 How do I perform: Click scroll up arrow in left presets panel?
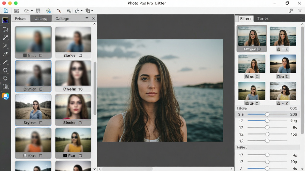click(94, 24)
